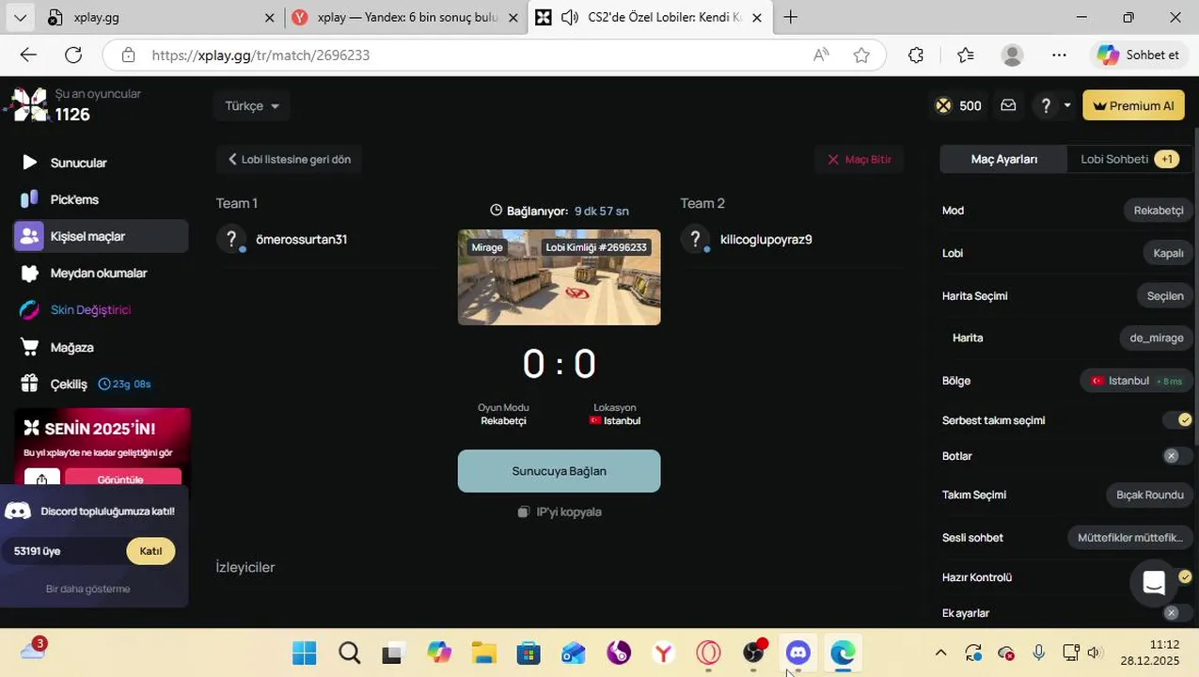
Task: Click kilicoglupoyraz9 player avatar
Action: (x=696, y=239)
